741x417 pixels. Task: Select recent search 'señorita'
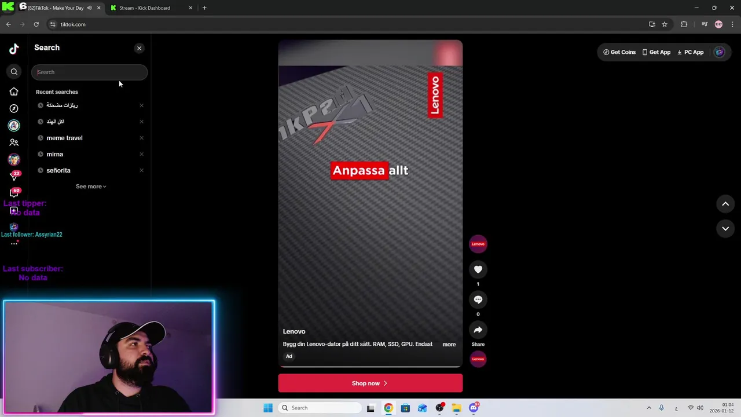(58, 170)
